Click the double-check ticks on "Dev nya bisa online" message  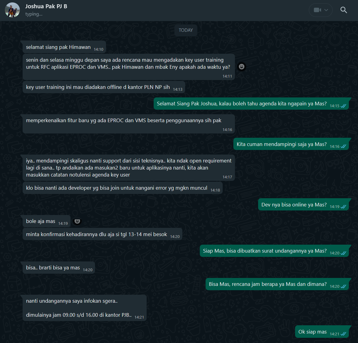(343, 207)
